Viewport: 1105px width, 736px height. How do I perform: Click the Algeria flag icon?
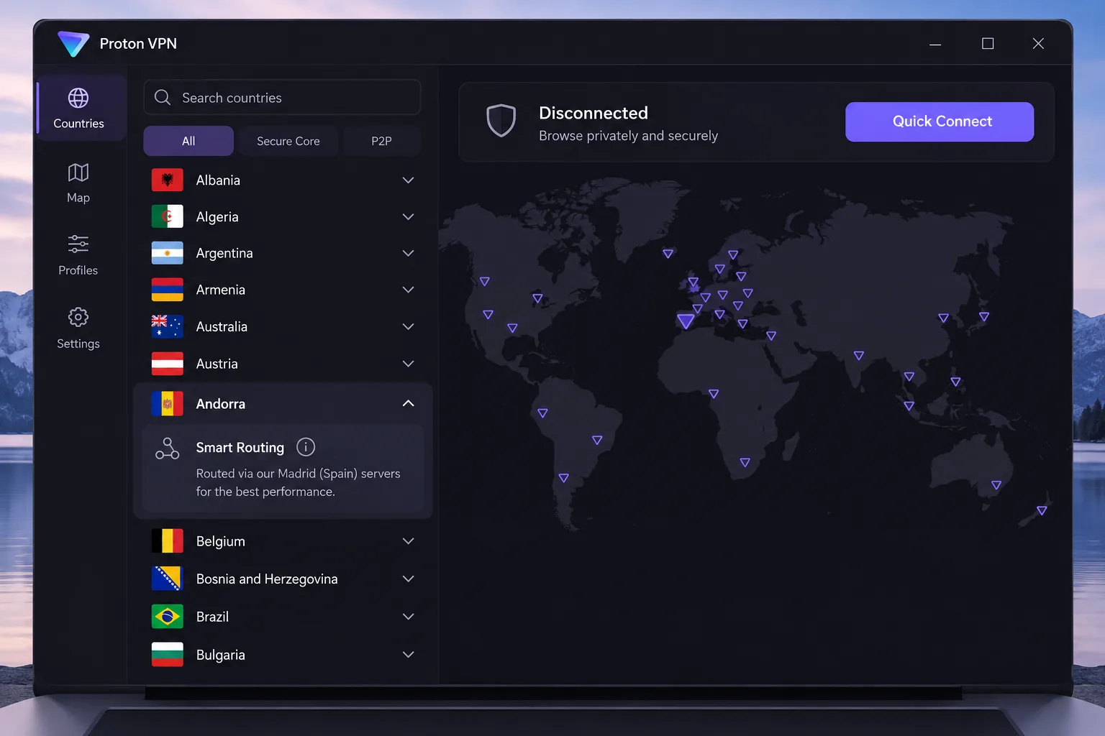[167, 216]
